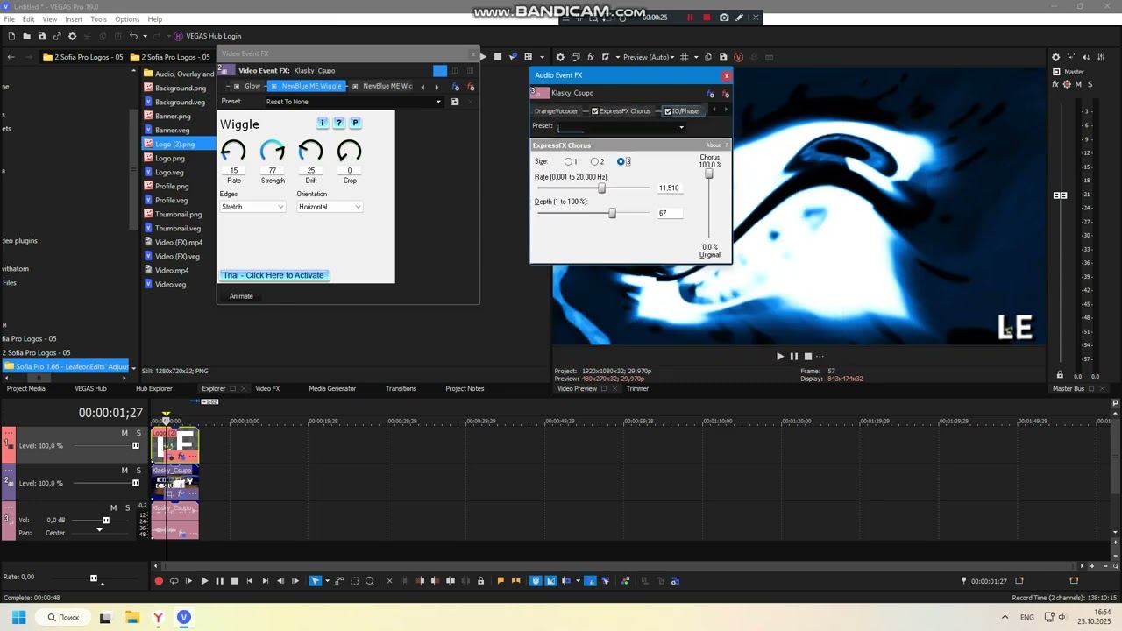Start timeline playback in the transport bar

click(204, 580)
